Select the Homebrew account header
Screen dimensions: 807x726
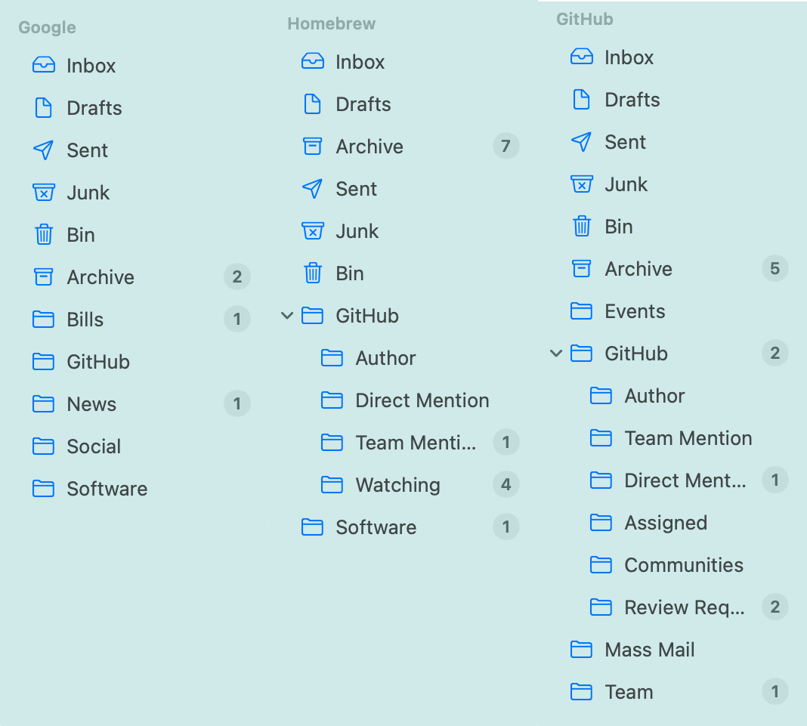coord(332,23)
